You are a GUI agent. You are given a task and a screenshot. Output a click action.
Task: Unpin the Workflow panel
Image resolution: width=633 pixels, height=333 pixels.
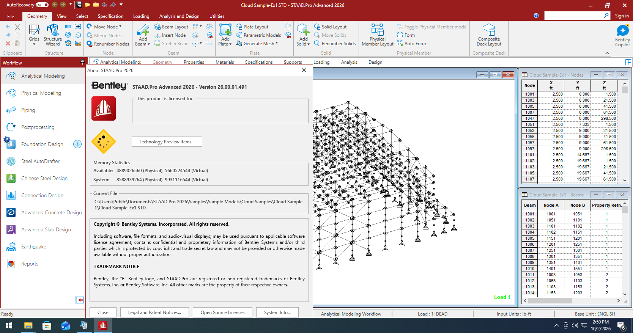(x=82, y=62)
